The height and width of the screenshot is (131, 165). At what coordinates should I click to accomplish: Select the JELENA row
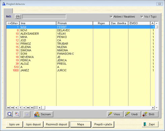point(80,47)
